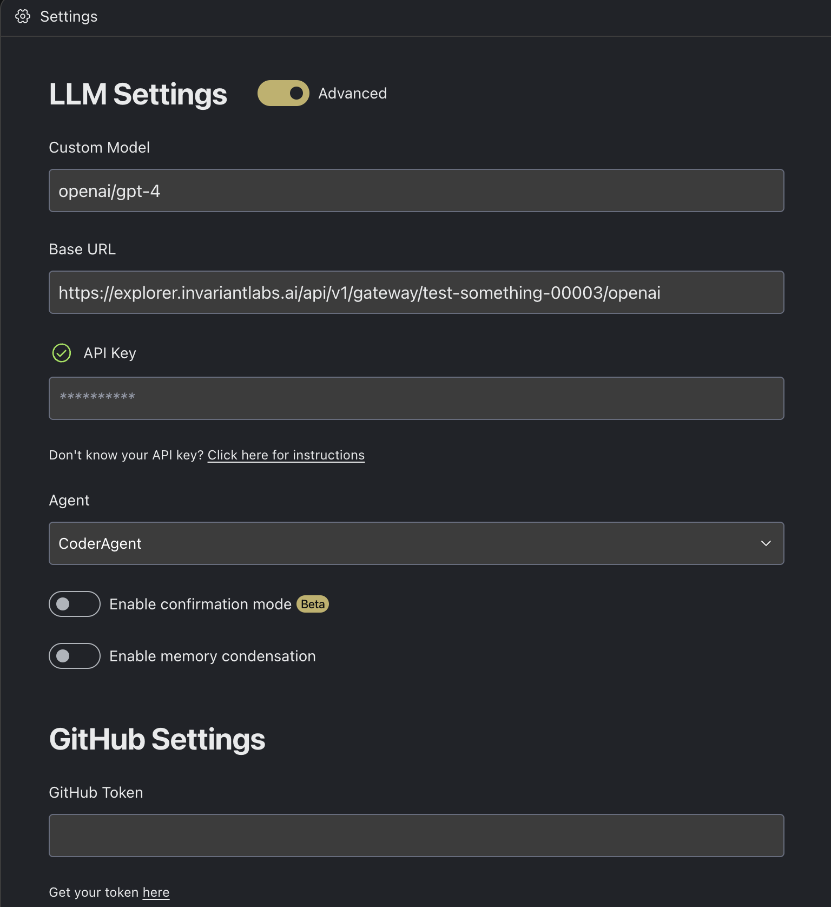Click the LLM Settings heading

(x=138, y=94)
